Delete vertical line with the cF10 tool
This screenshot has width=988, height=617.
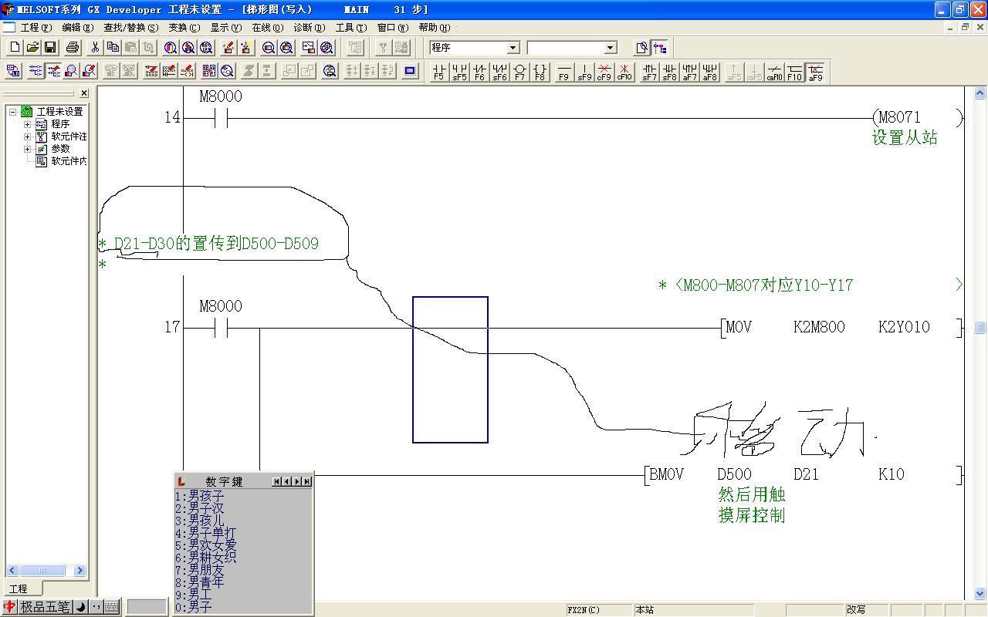click(624, 72)
